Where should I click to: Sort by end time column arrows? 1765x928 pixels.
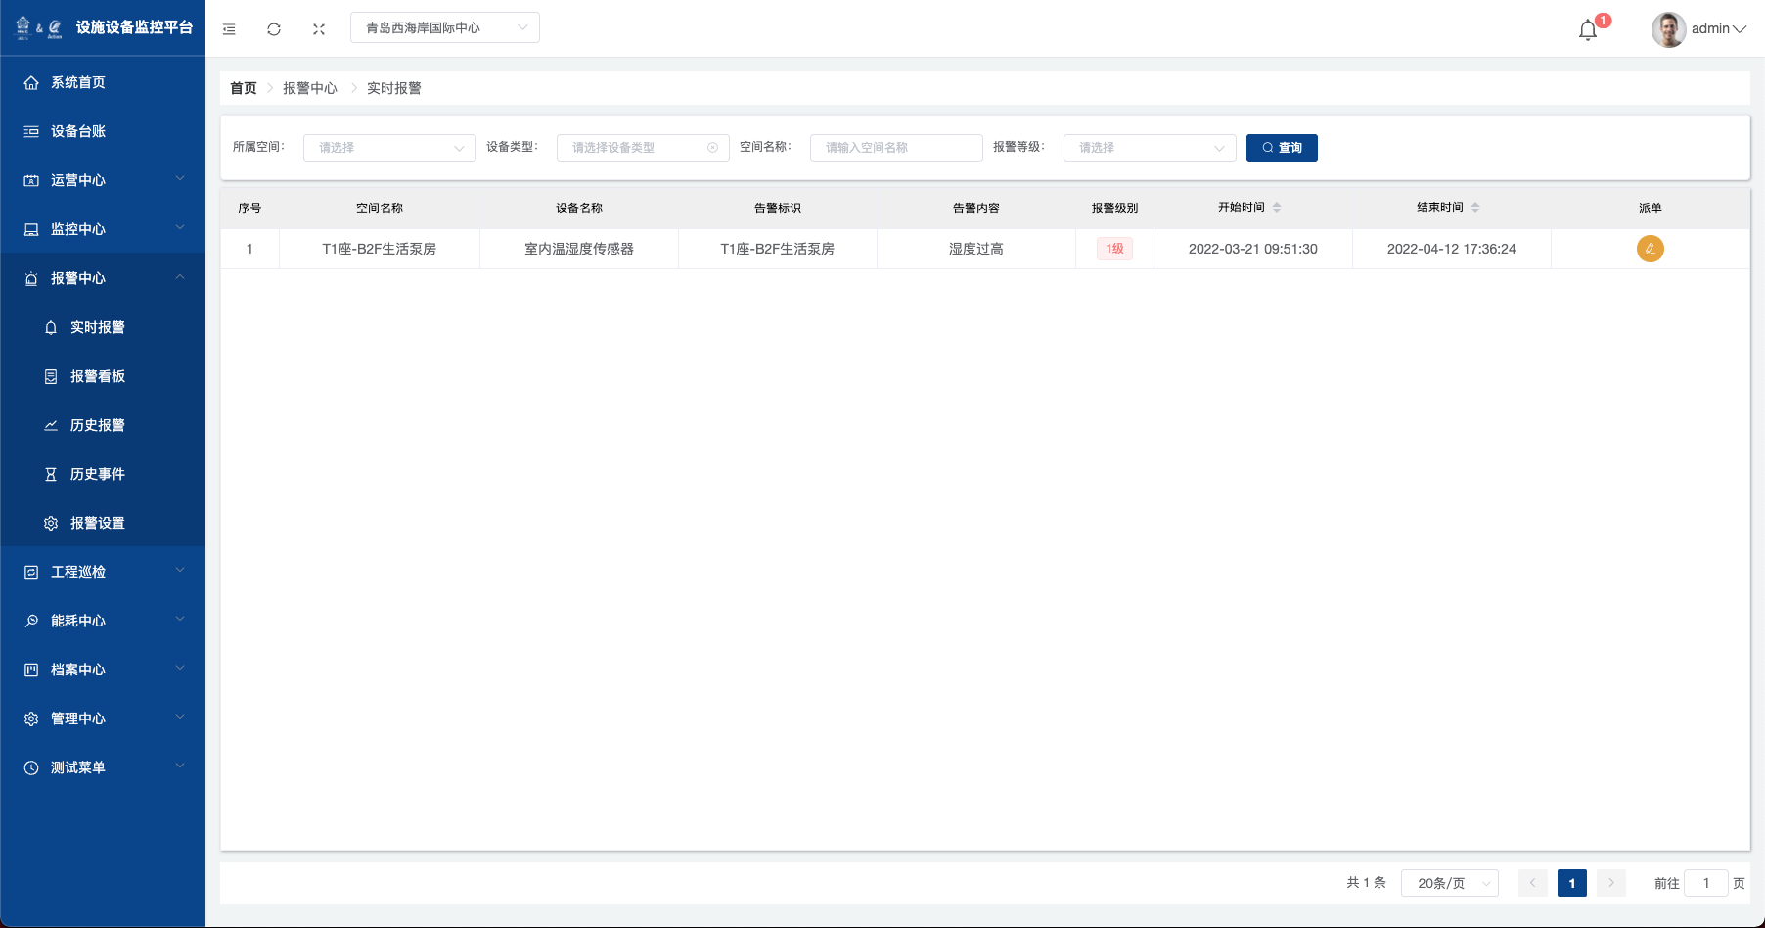tap(1475, 208)
